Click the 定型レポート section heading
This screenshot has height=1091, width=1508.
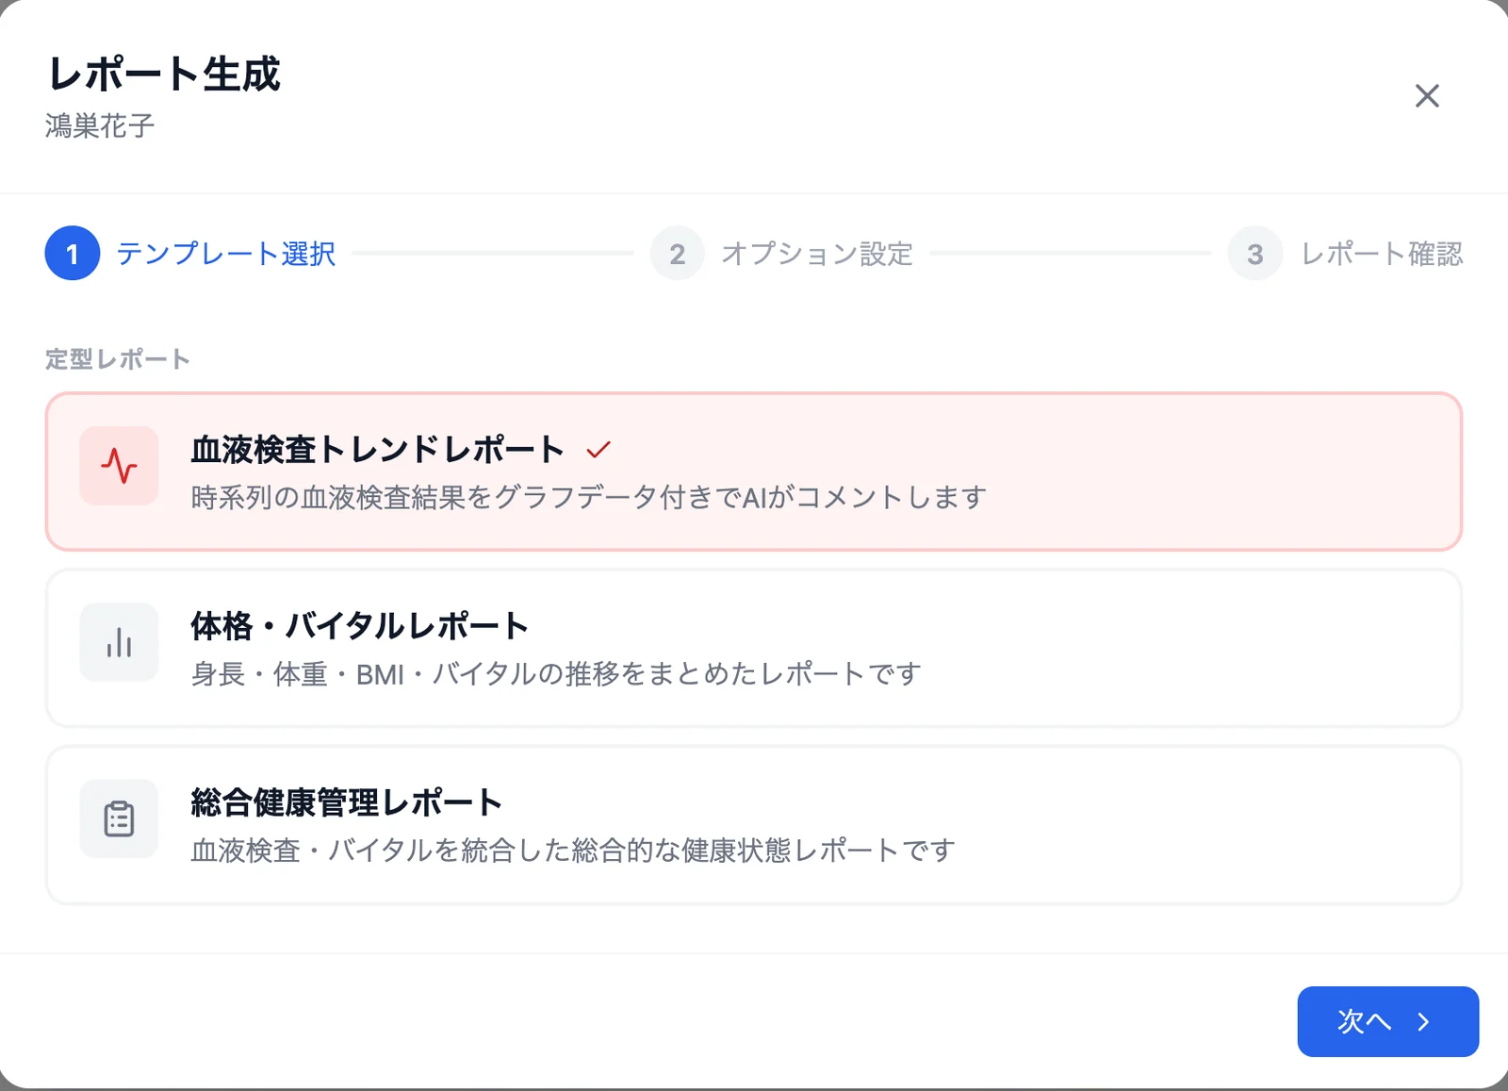click(x=118, y=359)
